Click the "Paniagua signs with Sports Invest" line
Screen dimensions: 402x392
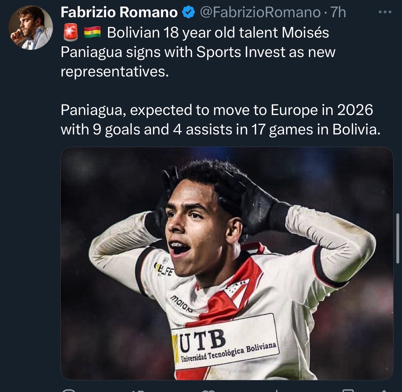click(198, 52)
